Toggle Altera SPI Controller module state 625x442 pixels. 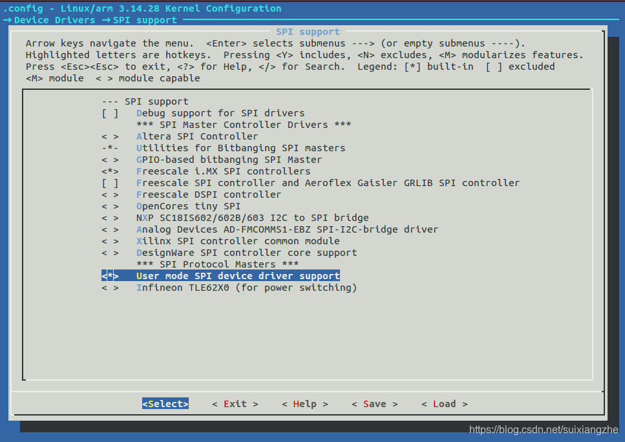coord(110,137)
